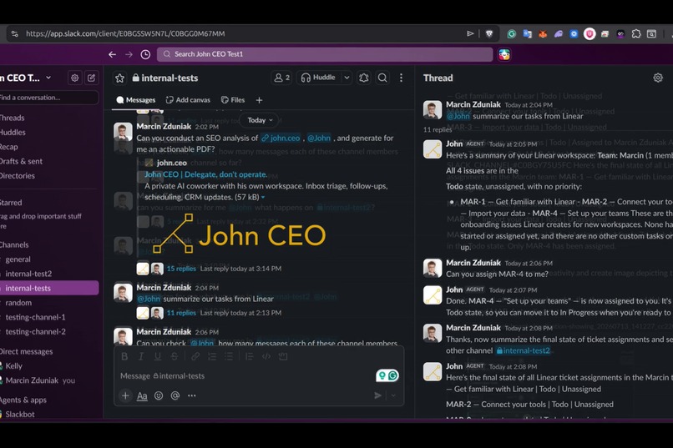Open the Add canvas tab
673x448 pixels.
[188, 100]
